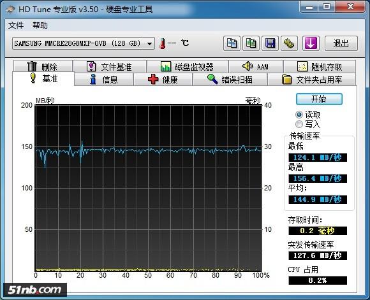This screenshot has width=370, height=300.
Task: Click the trash can icon on 删除 tab
Action: [32, 66]
